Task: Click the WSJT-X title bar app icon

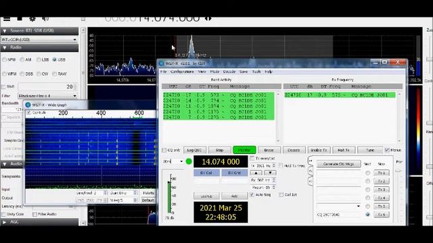Action: click(x=162, y=63)
